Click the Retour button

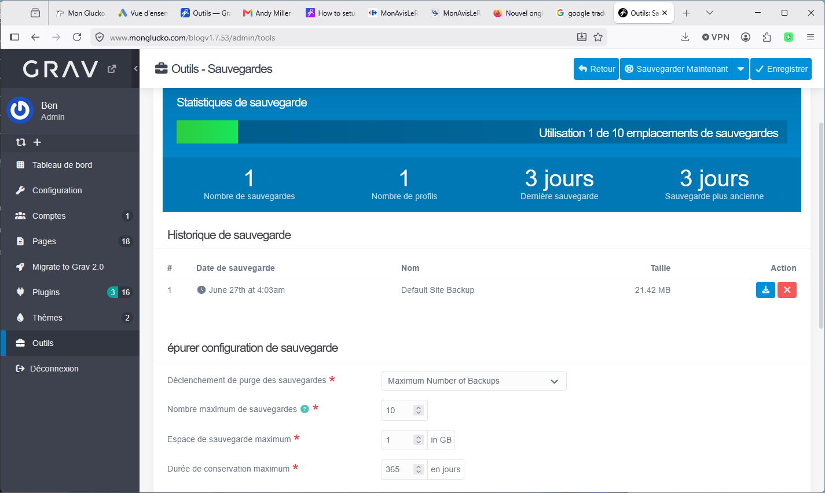click(596, 69)
